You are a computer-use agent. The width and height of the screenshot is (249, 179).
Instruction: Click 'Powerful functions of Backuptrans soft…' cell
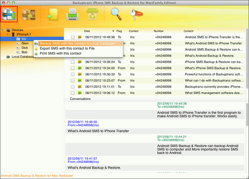tap(214, 74)
